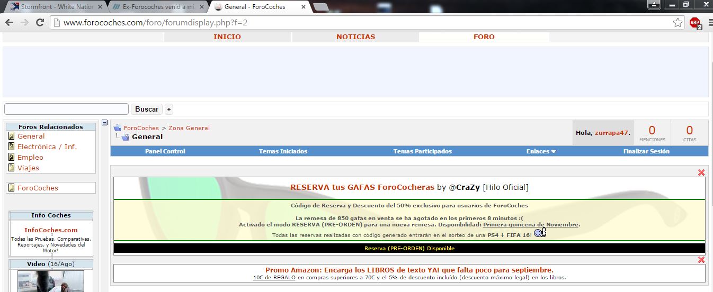
Task: Click the Buscar button
Action: pos(147,109)
